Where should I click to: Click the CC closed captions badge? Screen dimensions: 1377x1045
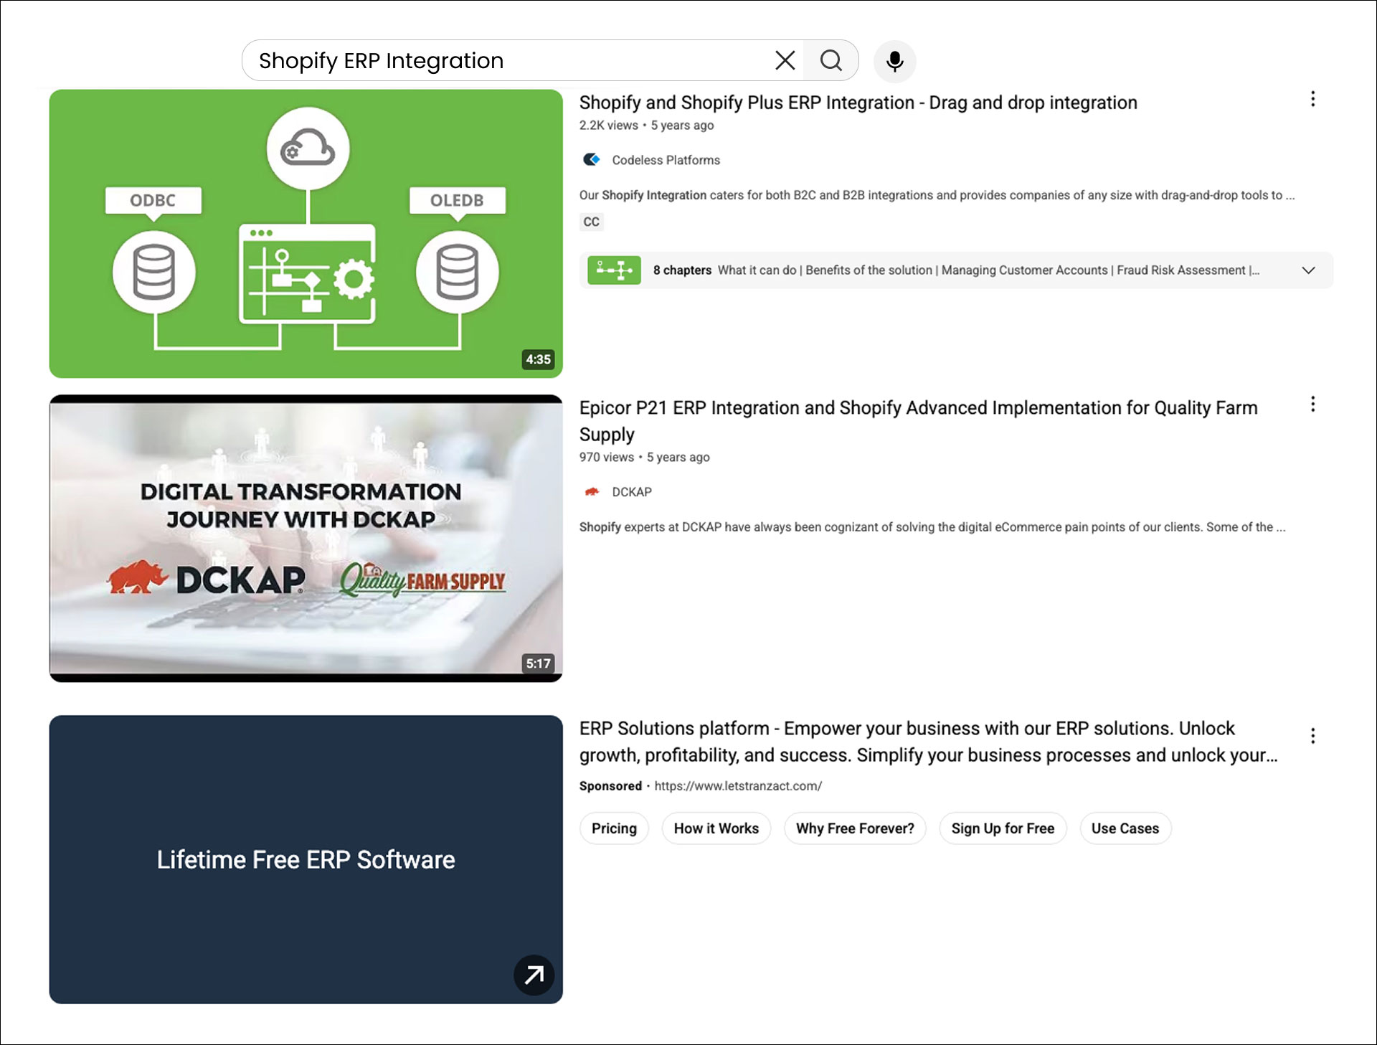591,222
